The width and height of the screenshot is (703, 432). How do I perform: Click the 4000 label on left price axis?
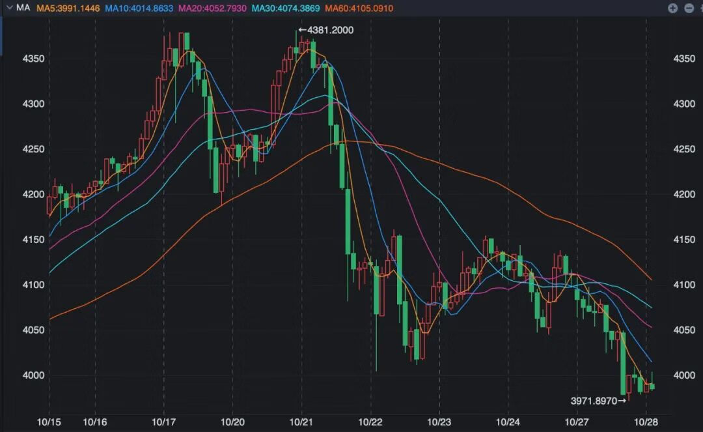click(34, 375)
